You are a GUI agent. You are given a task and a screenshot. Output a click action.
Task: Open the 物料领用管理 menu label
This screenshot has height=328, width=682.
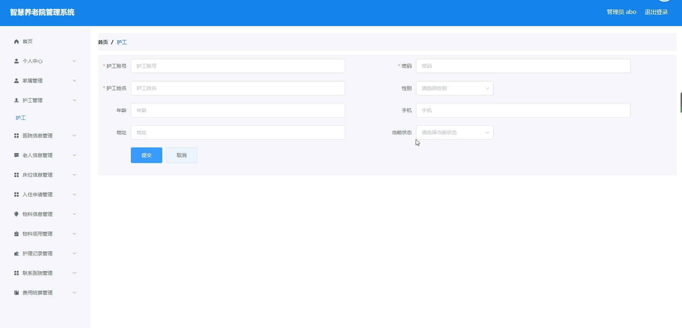coord(38,234)
